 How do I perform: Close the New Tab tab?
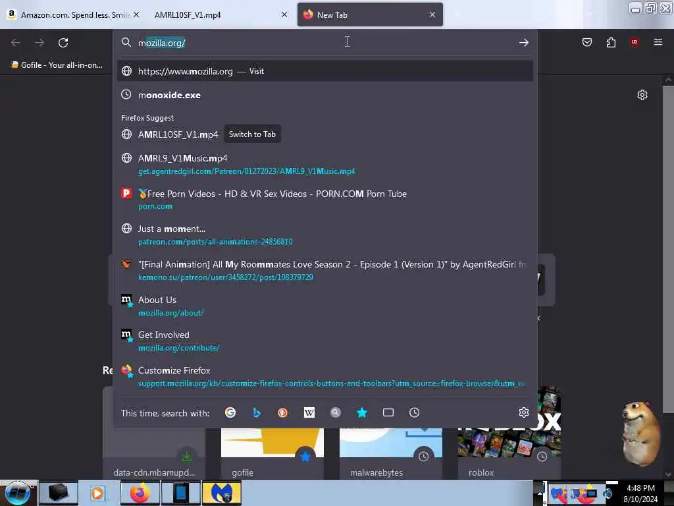(432, 14)
